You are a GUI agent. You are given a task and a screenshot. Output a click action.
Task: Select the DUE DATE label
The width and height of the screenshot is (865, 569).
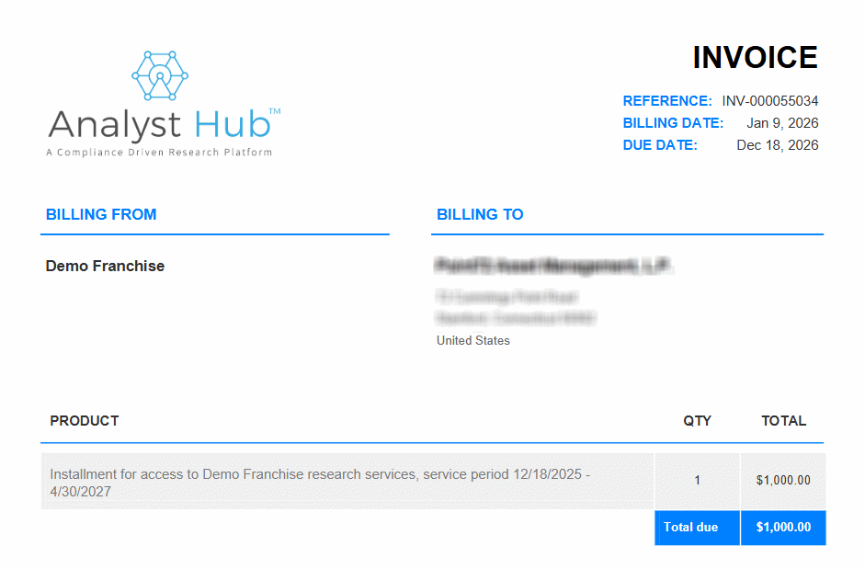(660, 145)
